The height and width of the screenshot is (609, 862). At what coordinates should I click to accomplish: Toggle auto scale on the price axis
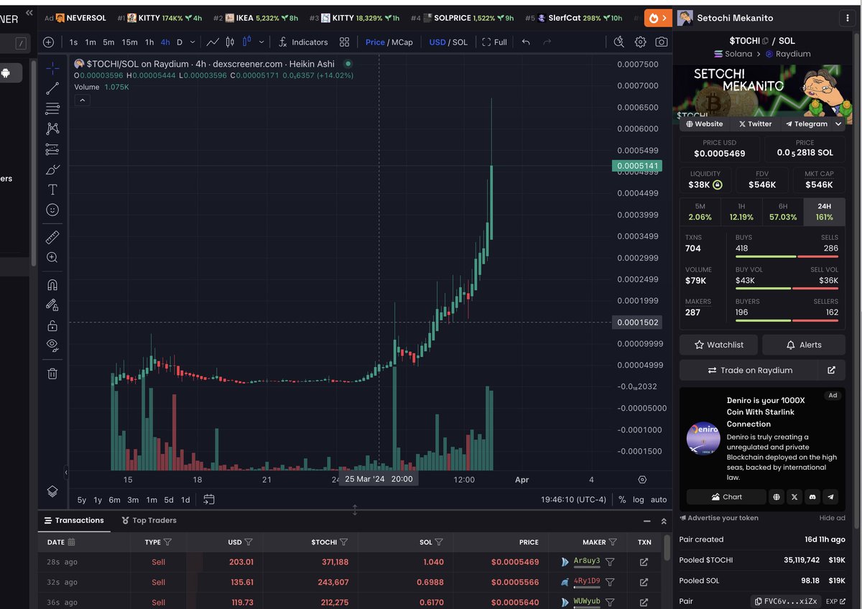[659, 500]
